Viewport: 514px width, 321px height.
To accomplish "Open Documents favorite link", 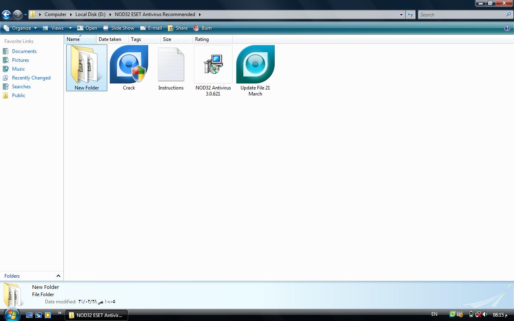I will pyautogui.click(x=24, y=51).
